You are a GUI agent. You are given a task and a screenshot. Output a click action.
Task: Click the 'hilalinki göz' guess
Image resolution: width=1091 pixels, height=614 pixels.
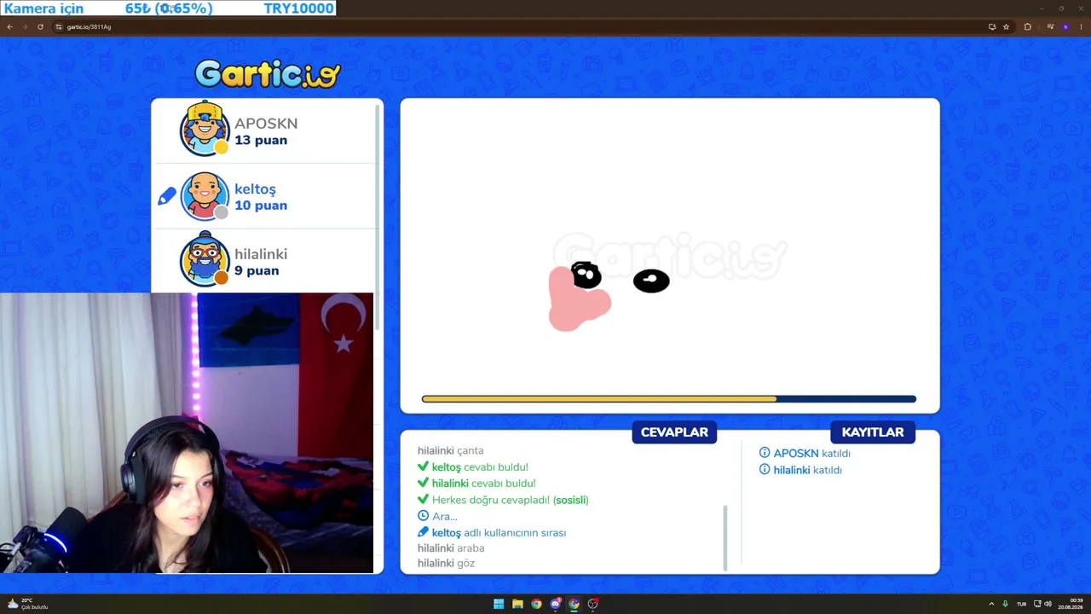(446, 564)
